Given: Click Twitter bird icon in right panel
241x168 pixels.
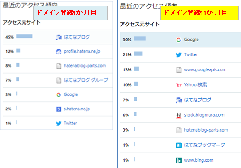Looking at the screenshot, I should [178, 55].
